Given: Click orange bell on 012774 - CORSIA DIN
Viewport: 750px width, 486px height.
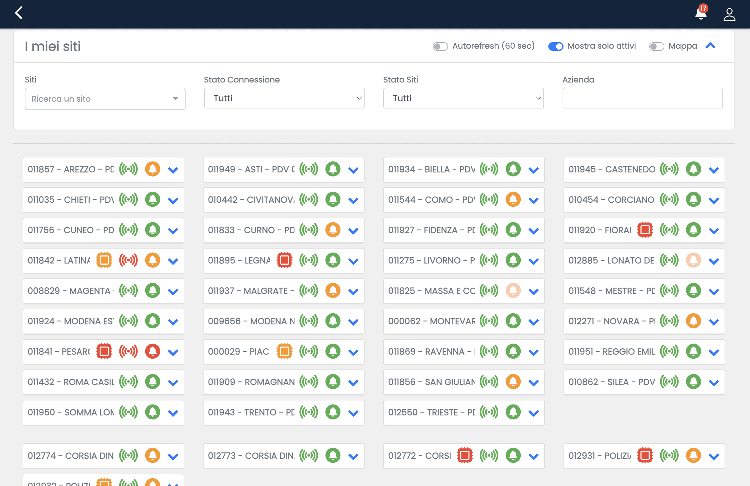Looking at the screenshot, I should click(x=153, y=455).
